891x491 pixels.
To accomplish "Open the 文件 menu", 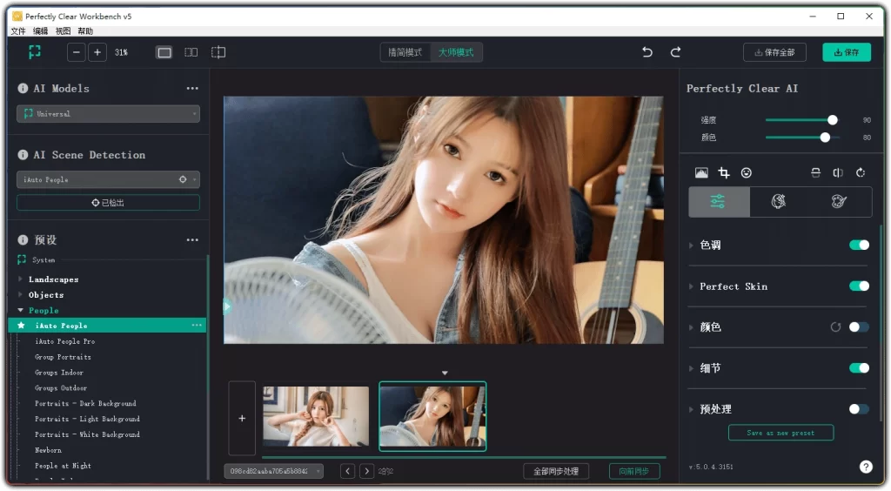I will pyautogui.click(x=18, y=30).
